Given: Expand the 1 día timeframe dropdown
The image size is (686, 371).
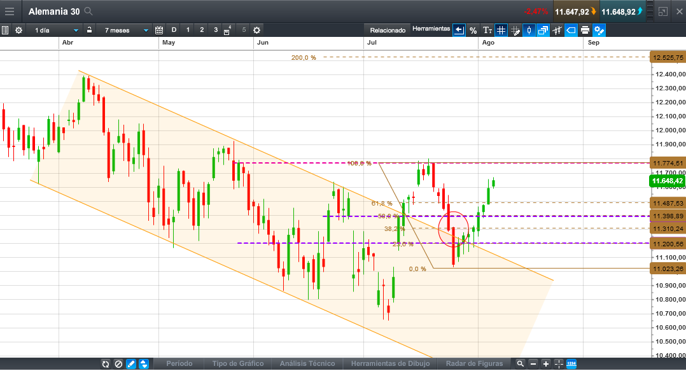Looking at the screenshot, I should click(x=76, y=30).
